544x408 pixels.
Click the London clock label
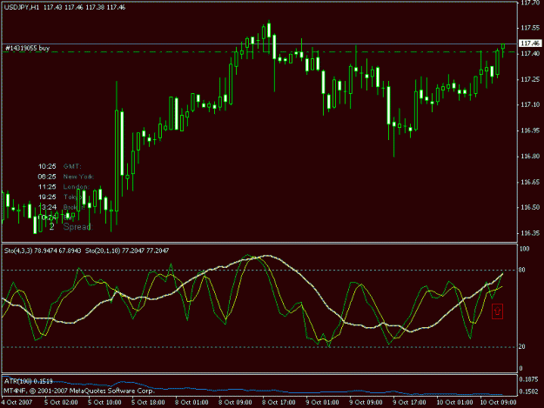[x=76, y=187]
